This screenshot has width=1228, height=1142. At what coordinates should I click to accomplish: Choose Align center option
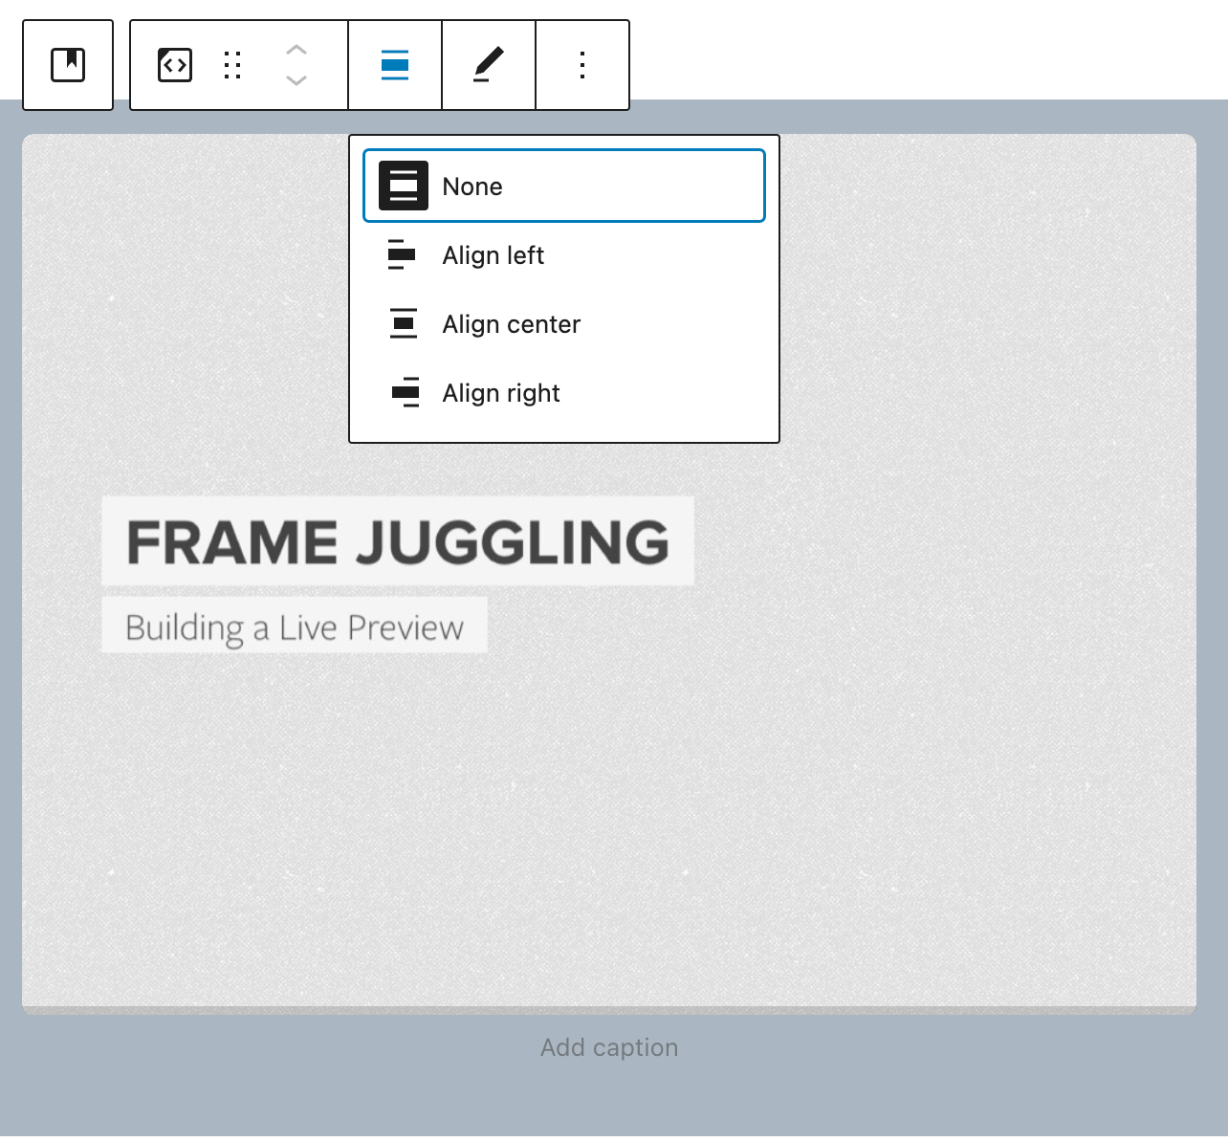click(564, 324)
